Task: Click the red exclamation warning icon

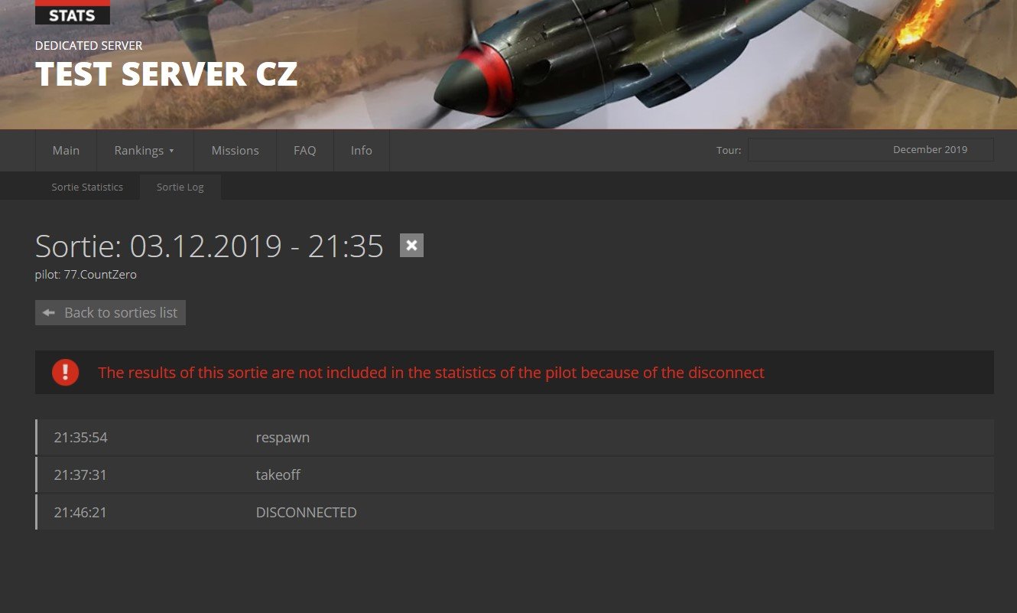Action: [66, 373]
